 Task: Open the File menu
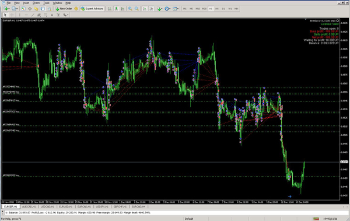[x=9, y=3]
